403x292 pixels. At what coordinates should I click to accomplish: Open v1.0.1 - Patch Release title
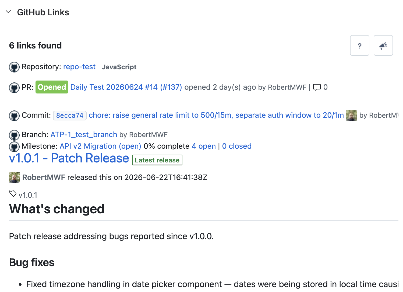click(x=69, y=158)
